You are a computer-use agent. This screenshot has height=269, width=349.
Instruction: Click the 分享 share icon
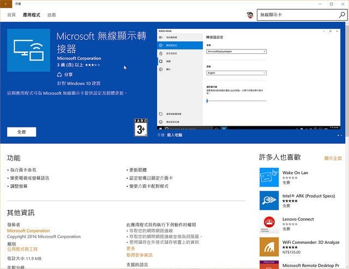pos(60,74)
